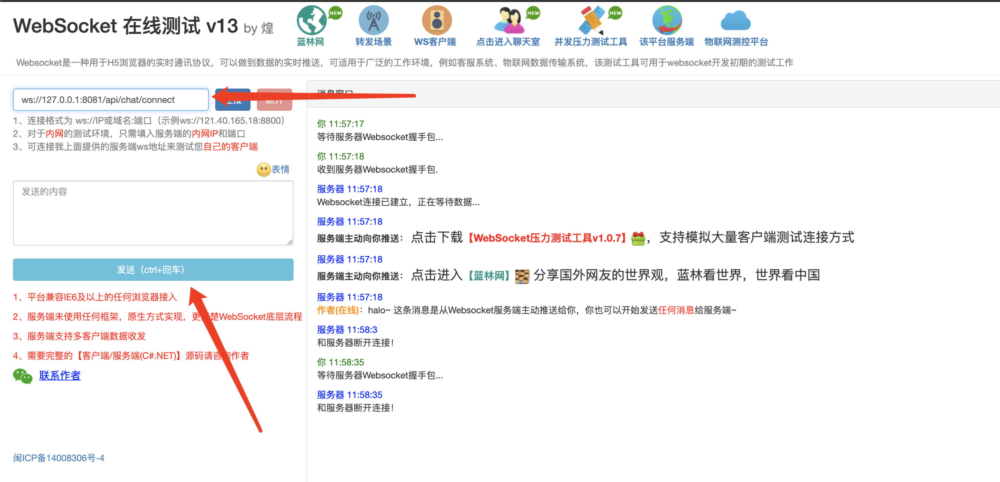Viewport: 1000px width, 482px height.
Task: Click the 物联网测控平台 cloud icon
Action: (735, 21)
